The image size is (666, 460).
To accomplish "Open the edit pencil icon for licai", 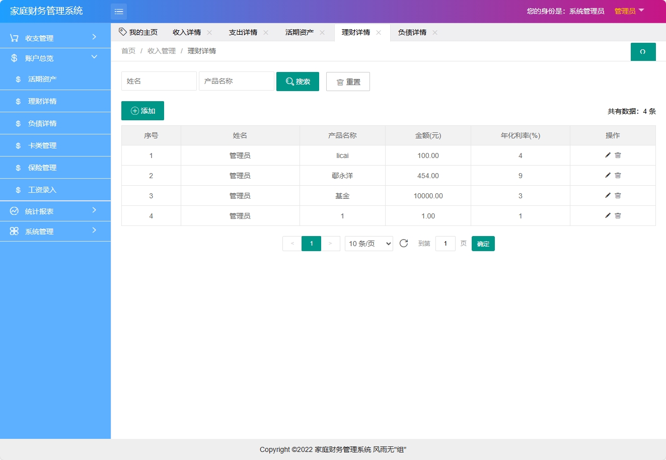I will pyautogui.click(x=608, y=155).
